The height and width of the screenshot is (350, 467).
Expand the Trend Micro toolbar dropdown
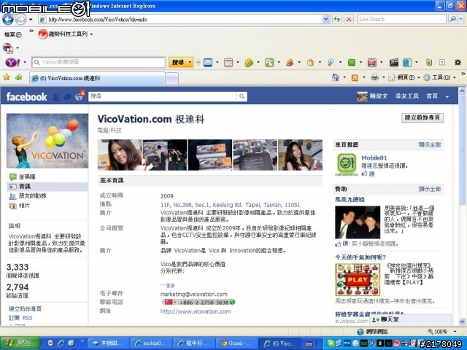click(x=91, y=34)
